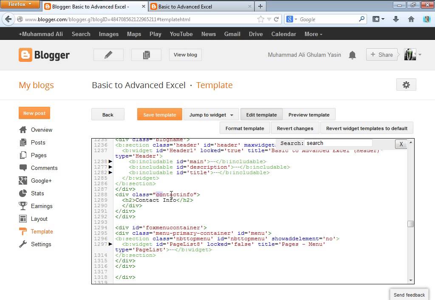This screenshot has height=300, width=435.
Task: Open the Jump to widget dropdown
Action: [211, 114]
